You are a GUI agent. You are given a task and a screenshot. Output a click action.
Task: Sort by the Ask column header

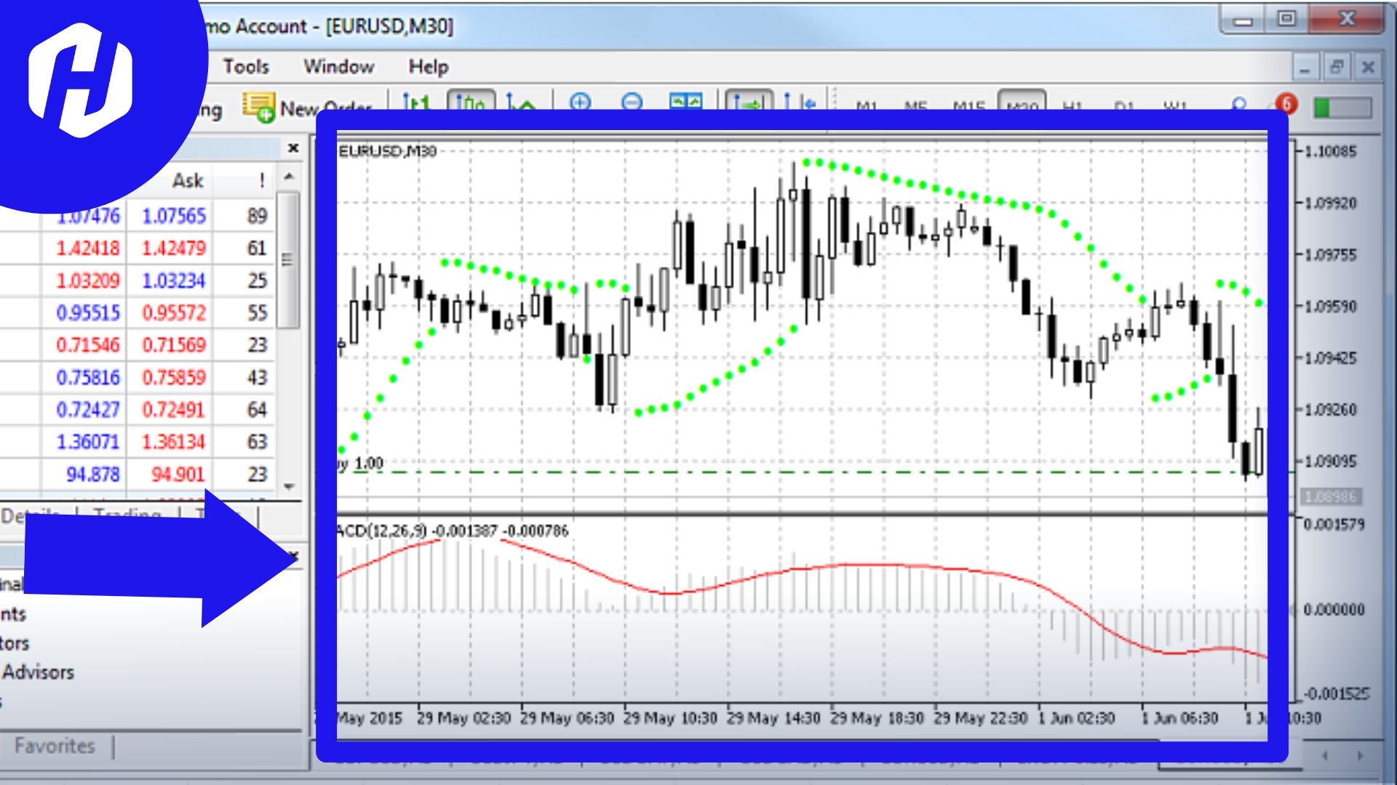point(188,180)
